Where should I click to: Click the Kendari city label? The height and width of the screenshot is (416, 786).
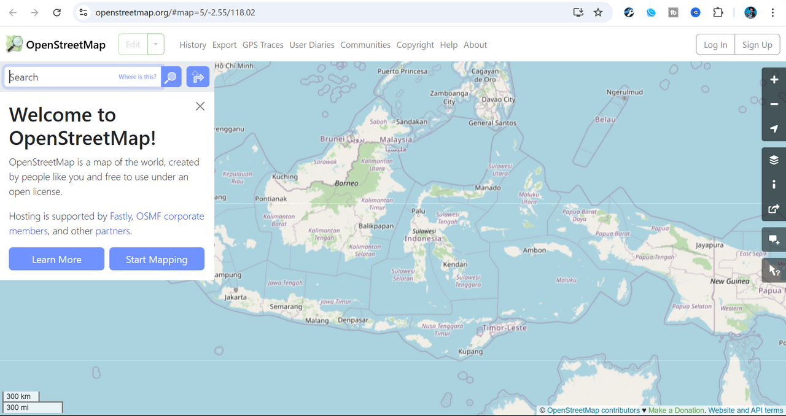pos(456,264)
